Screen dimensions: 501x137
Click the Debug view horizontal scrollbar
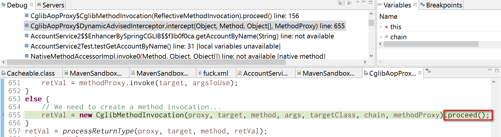[146, 62]
